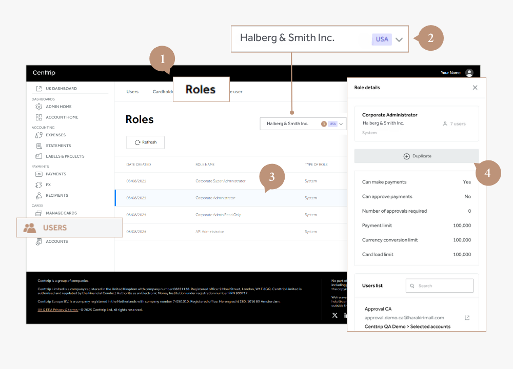This screenshot has height=369, width=513.
Task: Click the 7 users count in Role details
Action: pyautogui.click(x=454, y=124)
